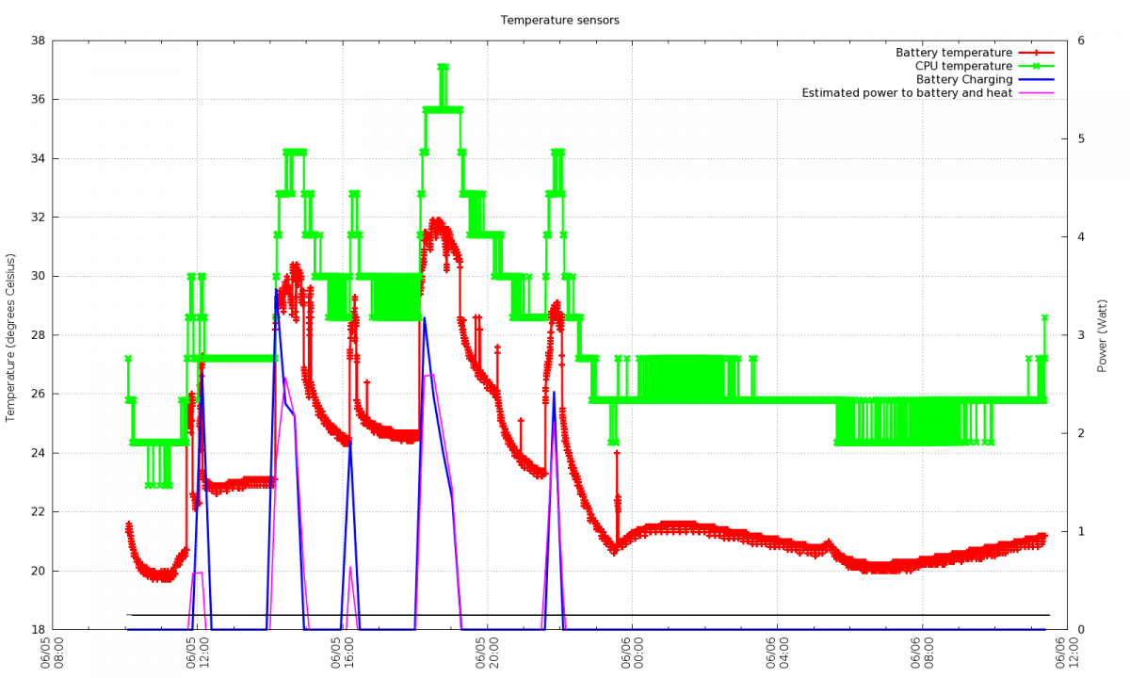
Task: Click the magenta Estimated power legend line sample
Action: pos(1036,92)
